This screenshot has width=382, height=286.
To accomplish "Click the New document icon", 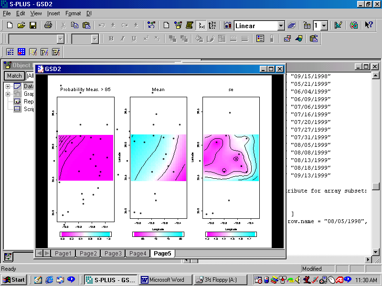I will [10, 25].
